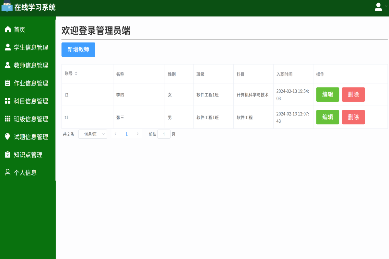Click the user avatar icon at top right
Image resolution: width=389 pixels, height=259 pixels.
click(378, 6)
